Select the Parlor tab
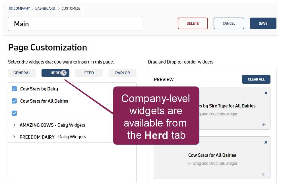The width and height of the screenshot is (281, 188). [x=123, y=73]
